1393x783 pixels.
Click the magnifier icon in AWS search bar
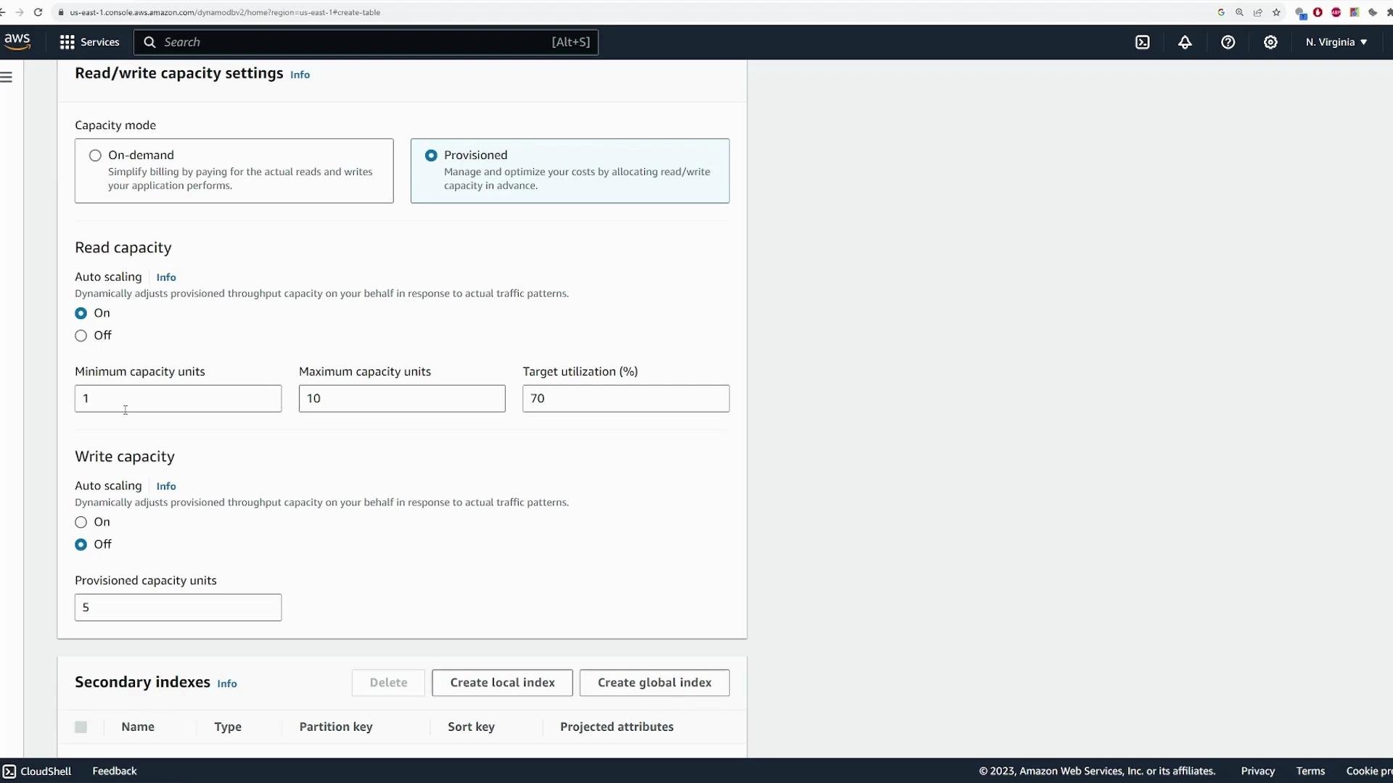point(149,42)
